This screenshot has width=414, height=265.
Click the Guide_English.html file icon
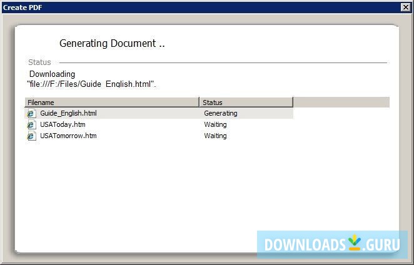[x=31, y=114]
